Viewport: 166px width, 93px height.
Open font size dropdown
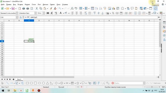coord(44,13)
